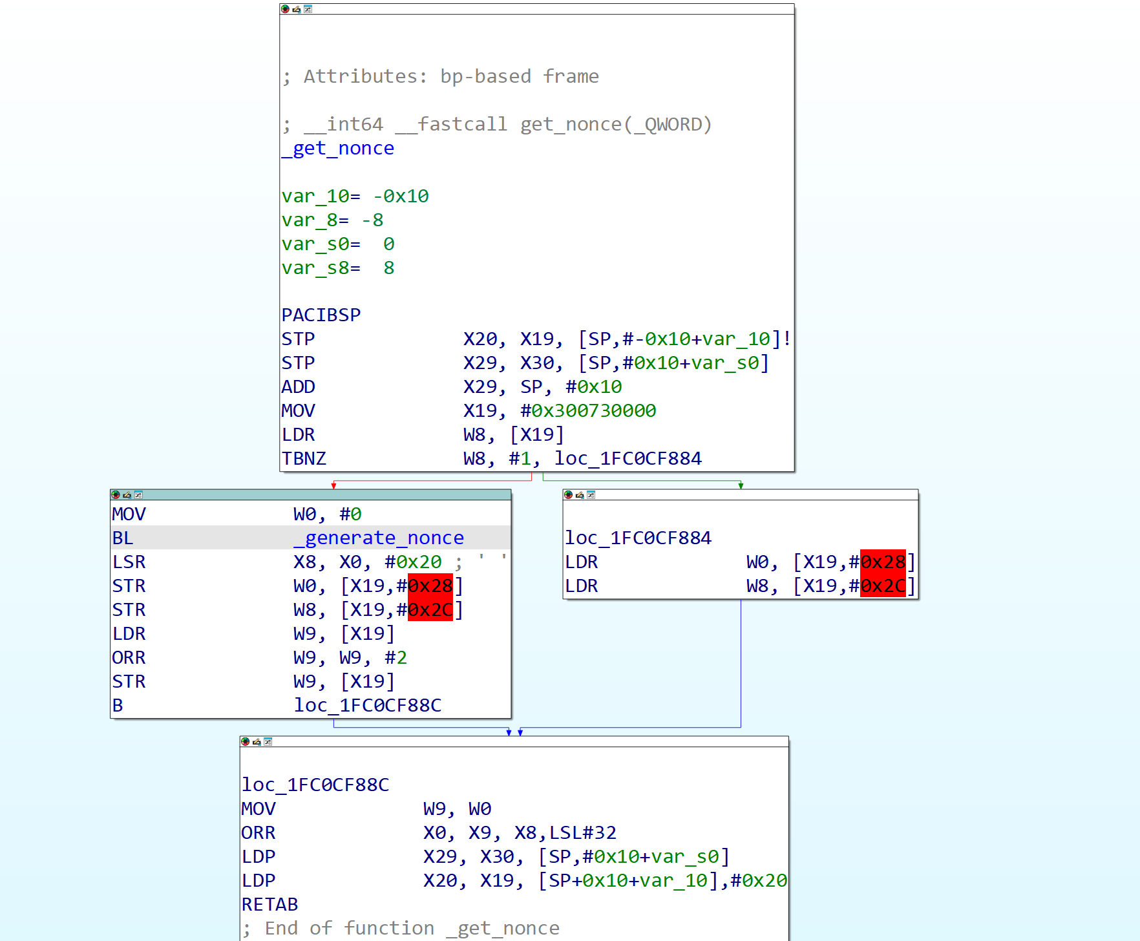Open node color picker on the _generate_nonce node
This screenshot has height=941, width=1140.
point(116,495)
